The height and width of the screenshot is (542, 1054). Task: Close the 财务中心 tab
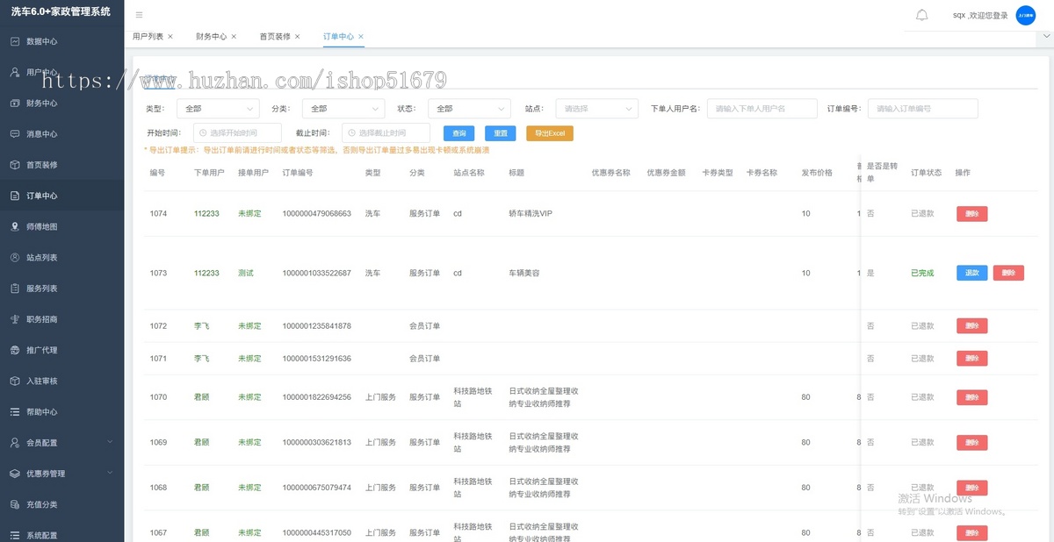coord(234,37)
